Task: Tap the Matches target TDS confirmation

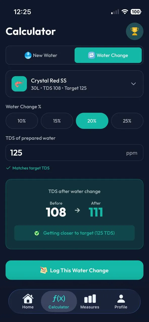Action: point(28,168)
